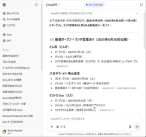Open the ツール tools menu
146x137 pixels.
coord(61,127)
